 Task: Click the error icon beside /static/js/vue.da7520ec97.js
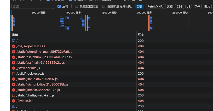[x=13, y=79]
